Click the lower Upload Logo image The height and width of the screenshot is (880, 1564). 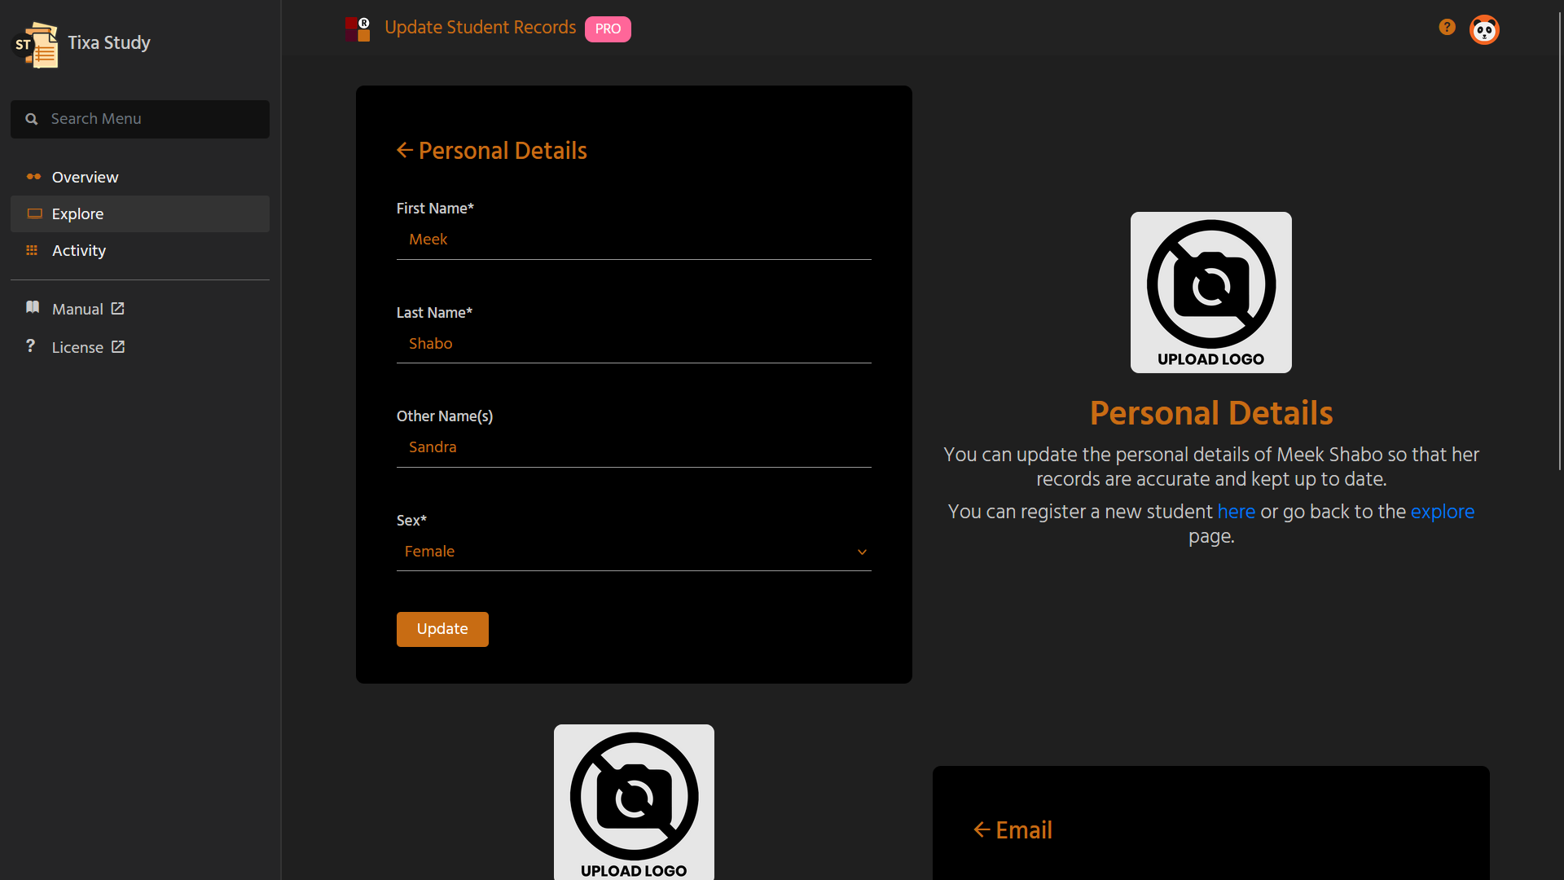click(x=634, y=802)
